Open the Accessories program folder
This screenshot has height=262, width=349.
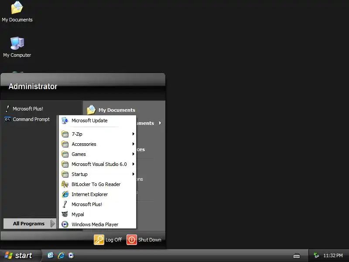click(x=97, y=144)
